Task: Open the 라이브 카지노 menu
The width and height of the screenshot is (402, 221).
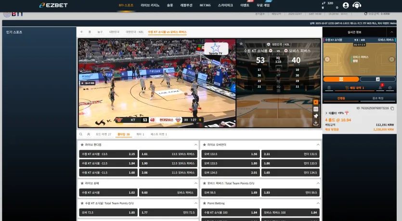Action: click(x=150, y=5)
